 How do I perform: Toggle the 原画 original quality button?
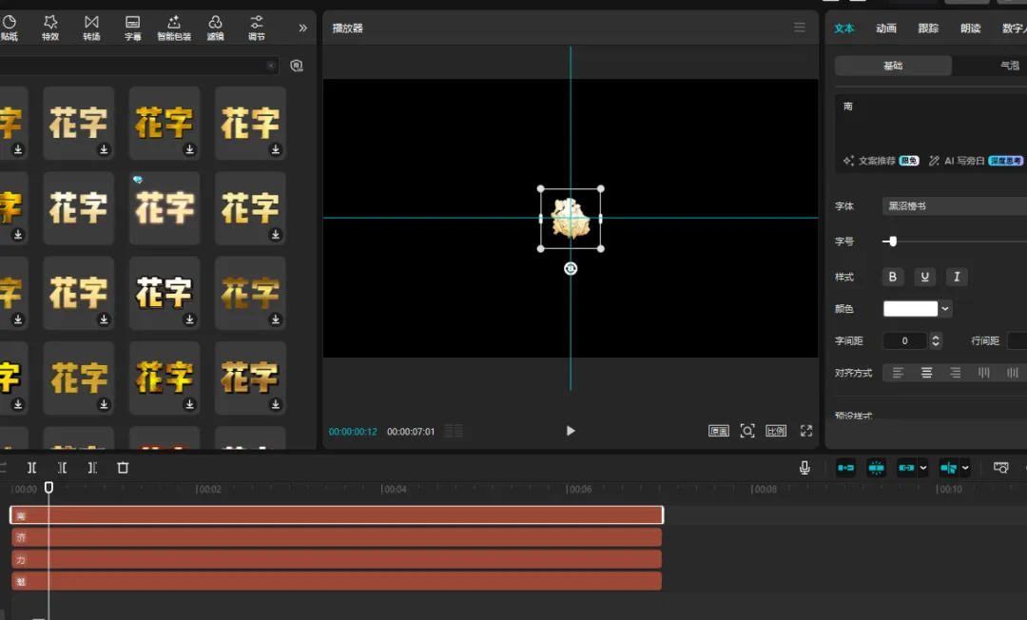tap(719, 431)
